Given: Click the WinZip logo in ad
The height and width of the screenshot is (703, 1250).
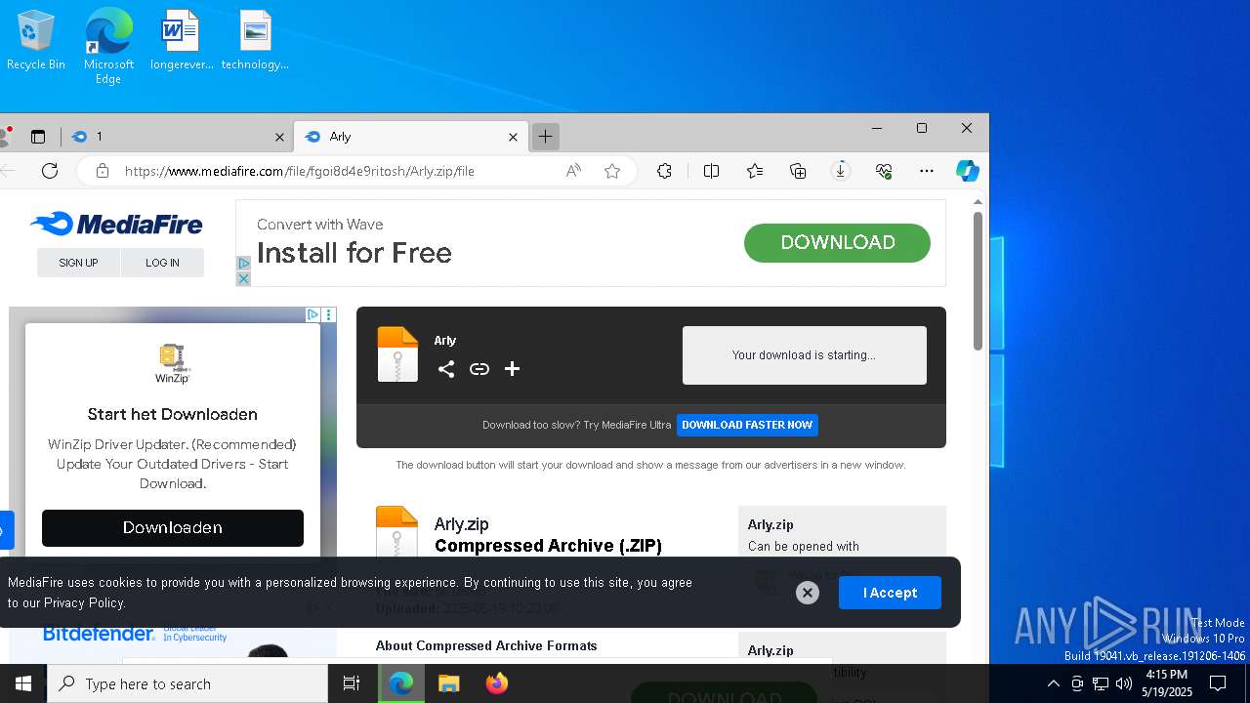Looking at the screenshot, I should tap(172, 363).
